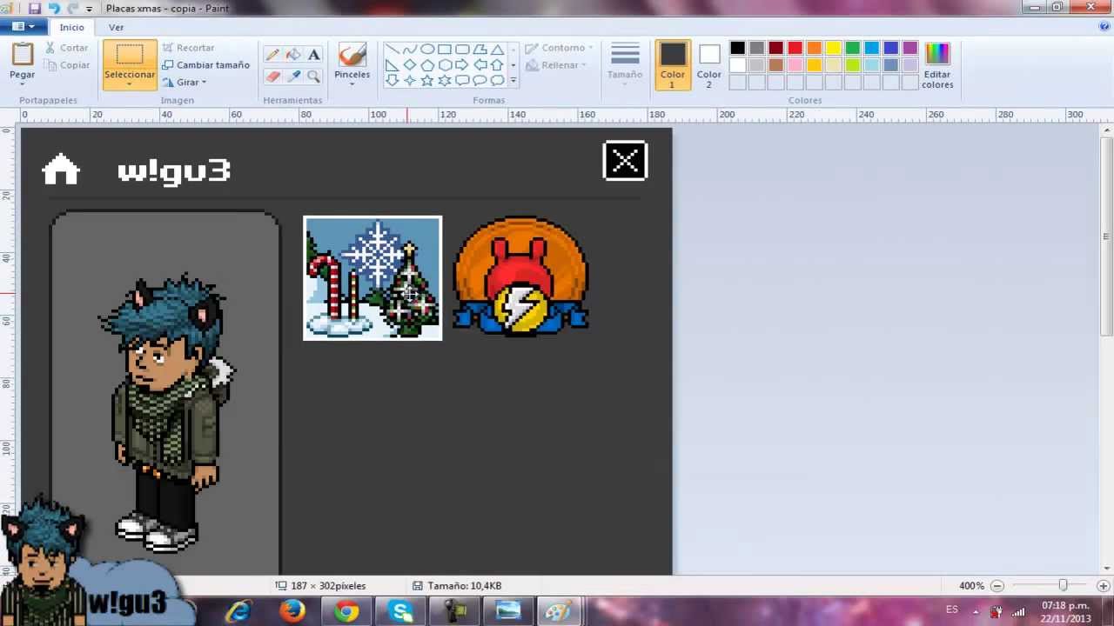Click Copiar in Portapapeles group
Screen dimensions: 1114x626
[x=67, y=65]
